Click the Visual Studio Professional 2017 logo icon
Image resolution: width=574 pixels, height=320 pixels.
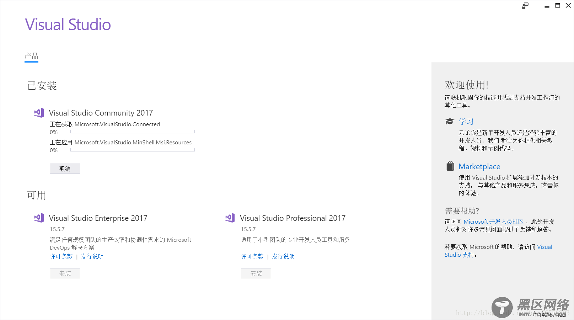point(230,218)
